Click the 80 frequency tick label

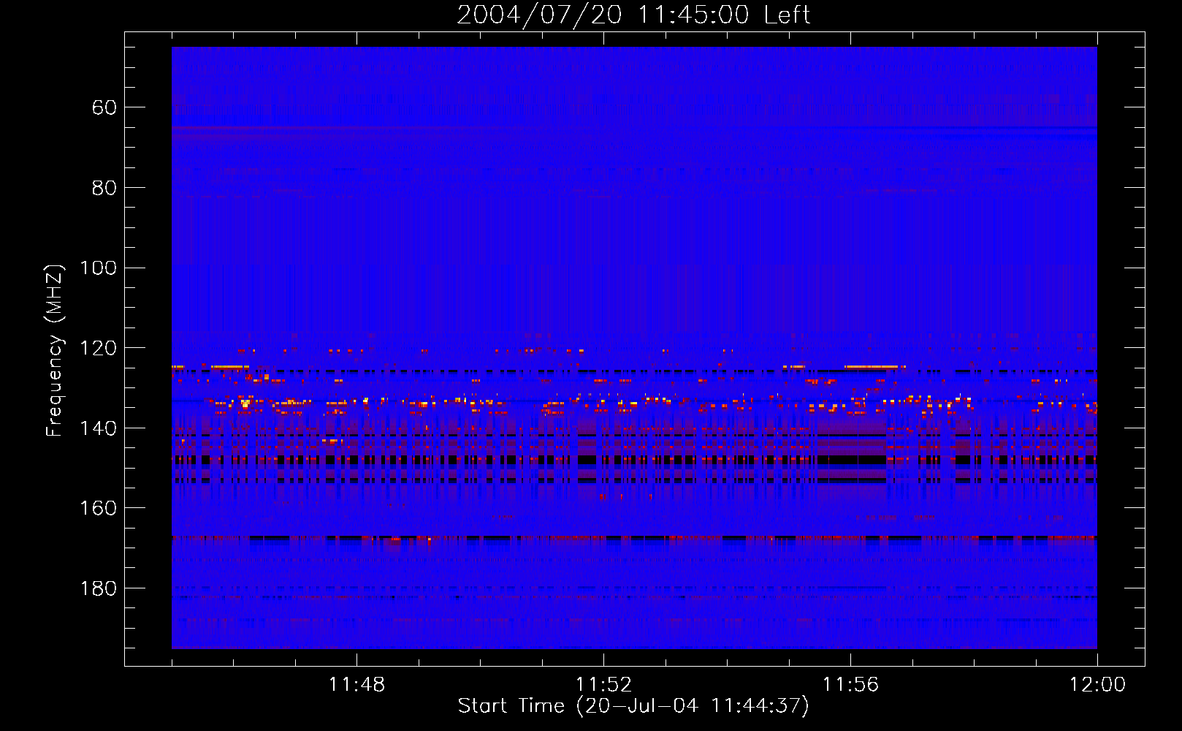pyautogui.click(x=104, y=188)
